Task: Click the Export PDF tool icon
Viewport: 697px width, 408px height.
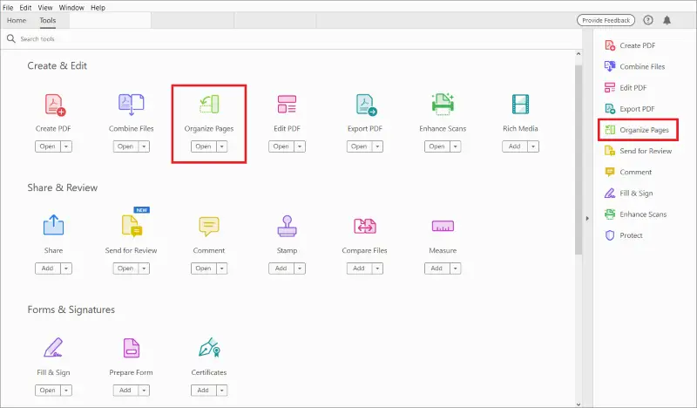Action: coord(366,105)
